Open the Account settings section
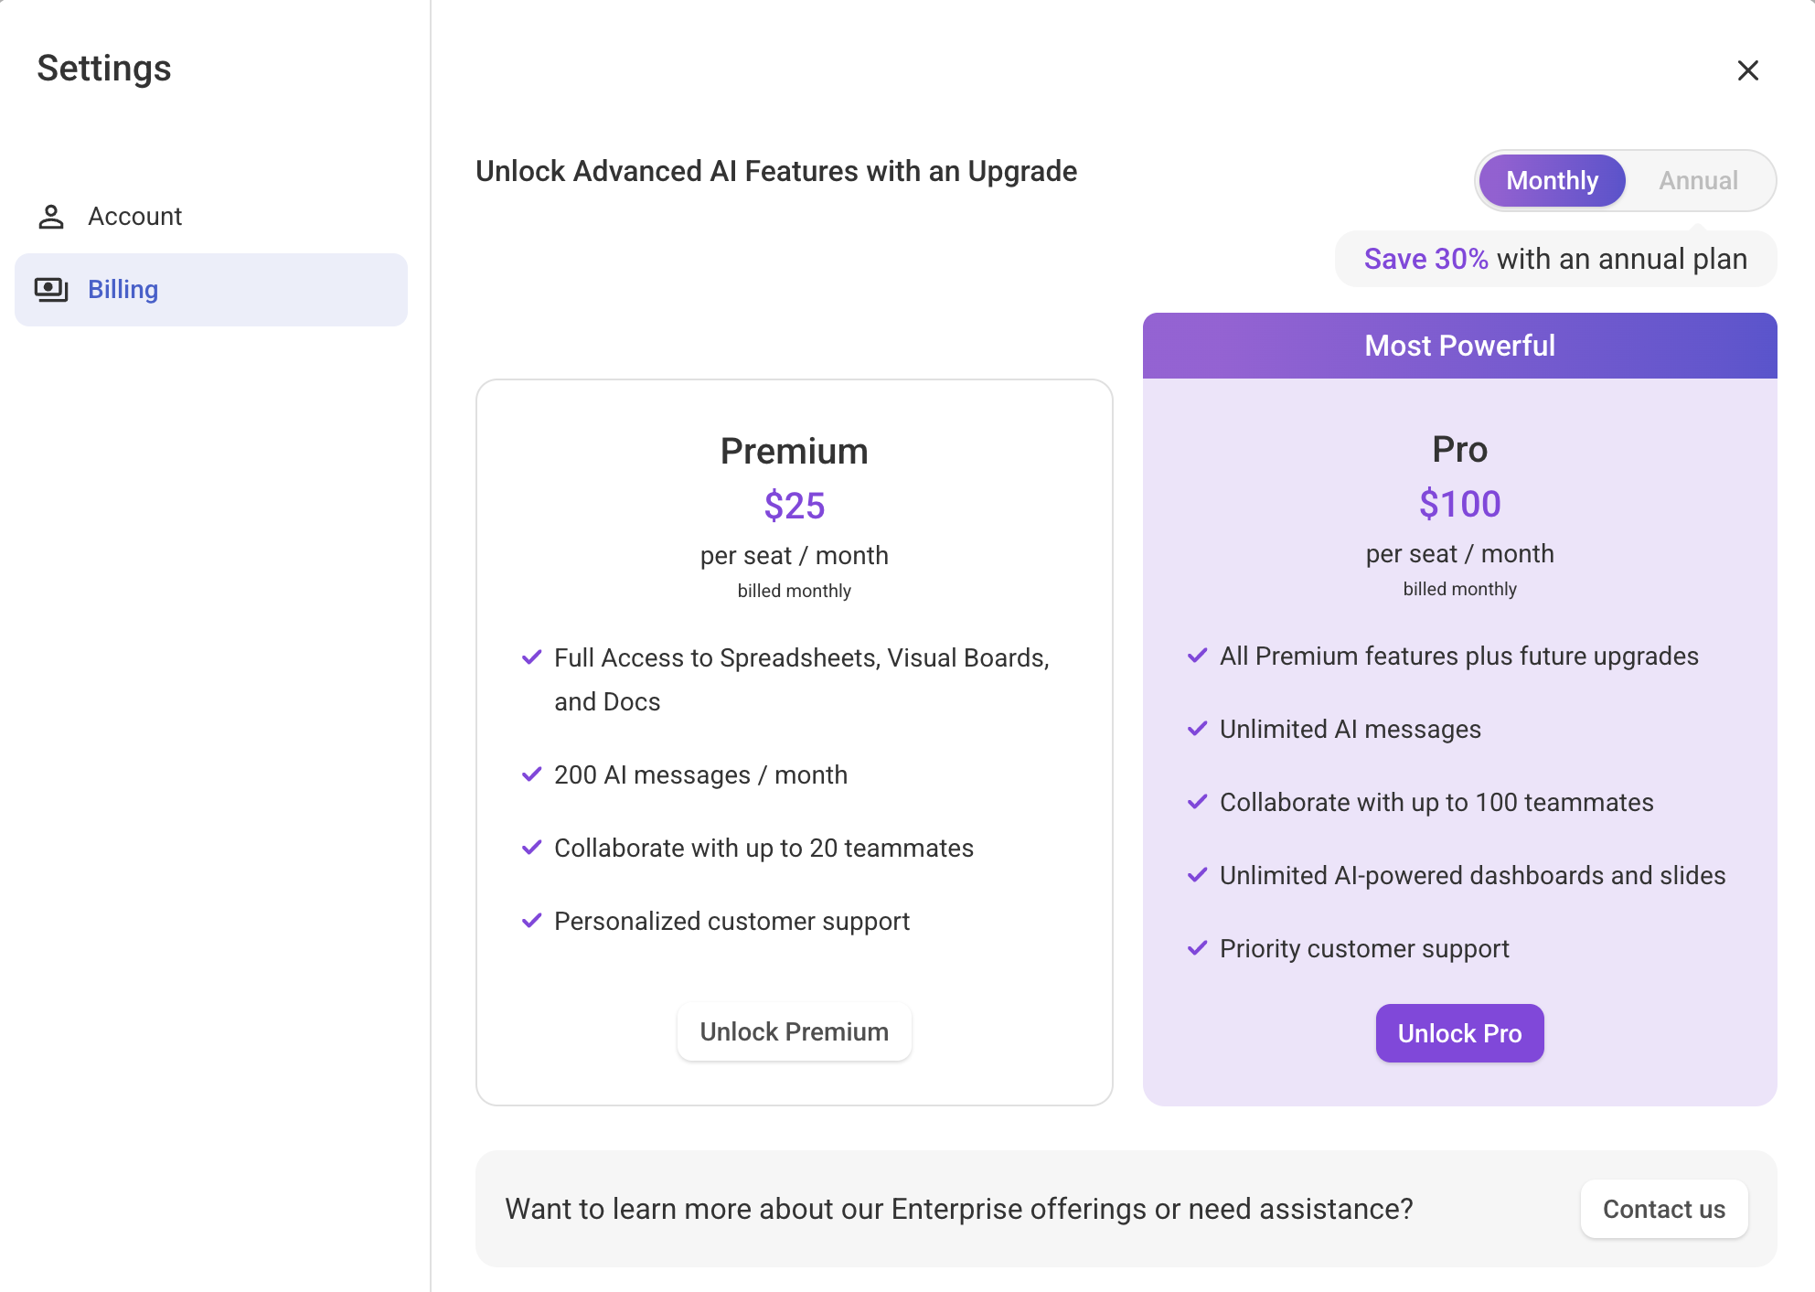 (134, 216)
